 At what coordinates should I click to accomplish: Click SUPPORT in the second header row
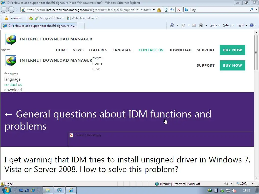click(x=206, y=65)
